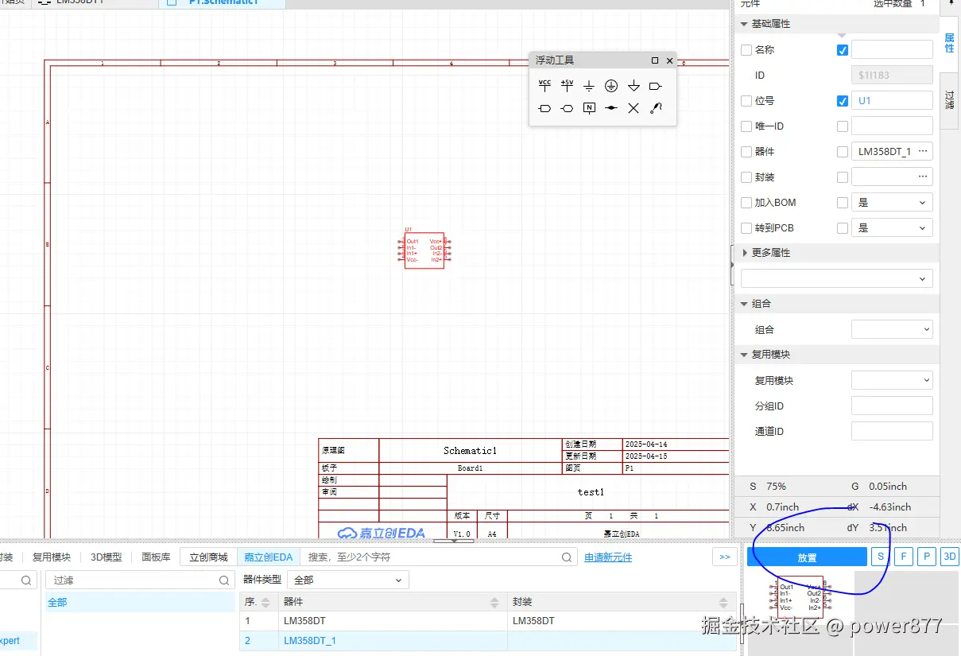
Task: Tick the checkbox before 位号 label
Action: point(746,101)
